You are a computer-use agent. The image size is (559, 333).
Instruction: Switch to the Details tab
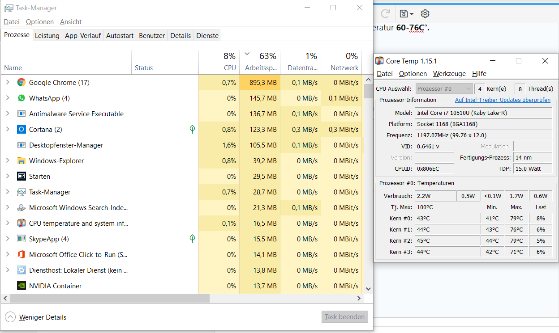181,36
